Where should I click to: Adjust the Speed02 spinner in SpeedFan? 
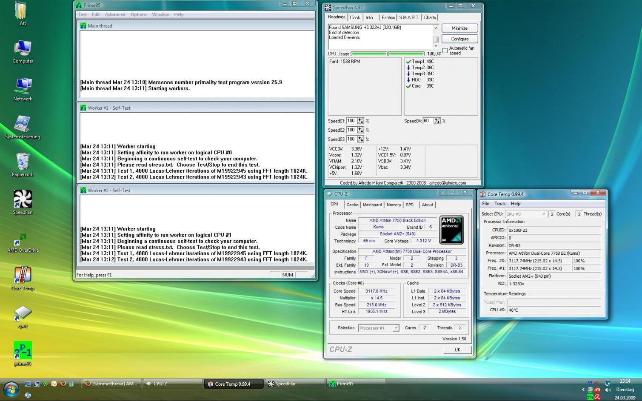[361, 130]
